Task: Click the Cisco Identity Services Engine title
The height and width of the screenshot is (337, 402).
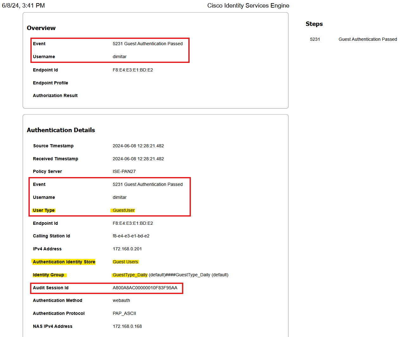Action: click(248, 6)
